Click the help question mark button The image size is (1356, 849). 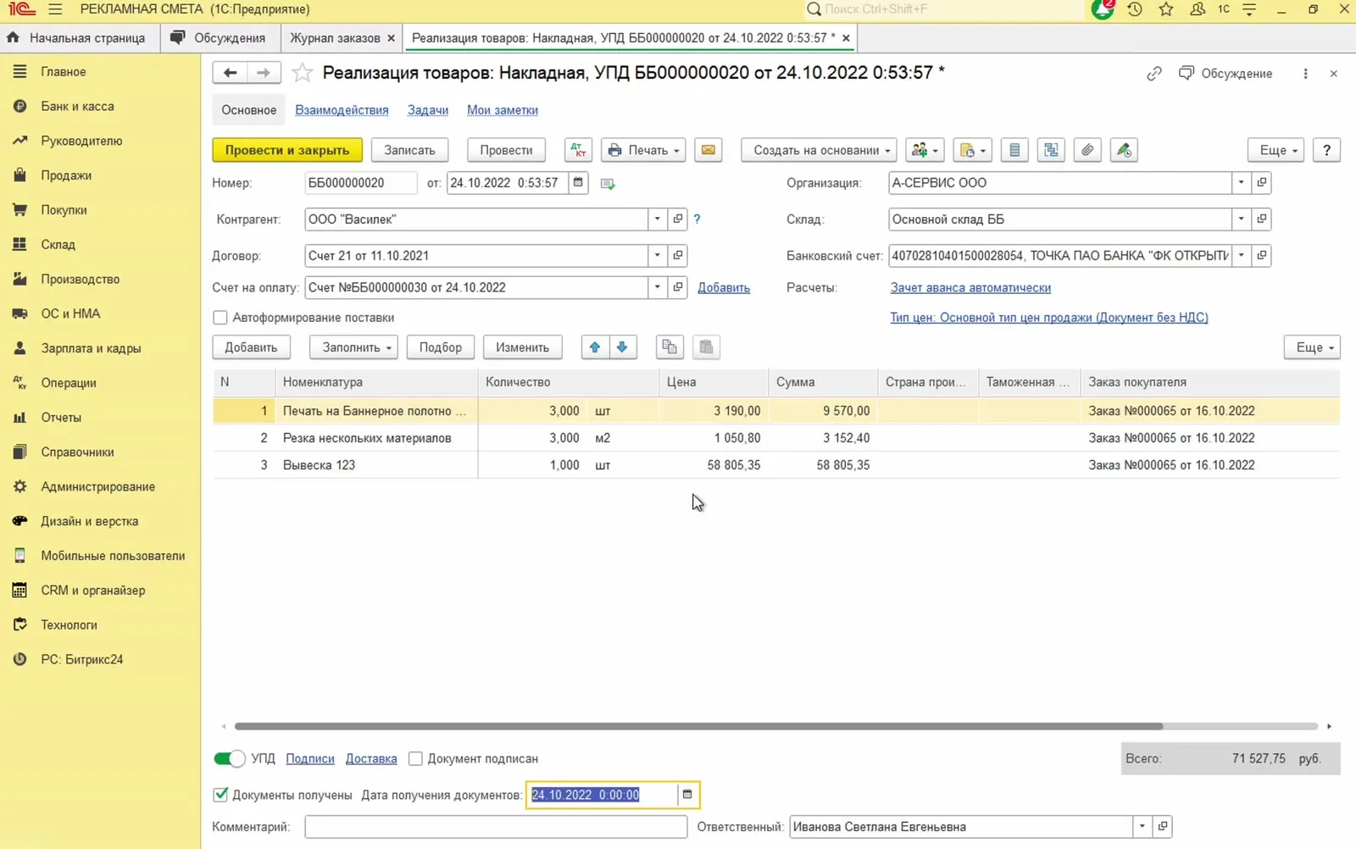1326,150
